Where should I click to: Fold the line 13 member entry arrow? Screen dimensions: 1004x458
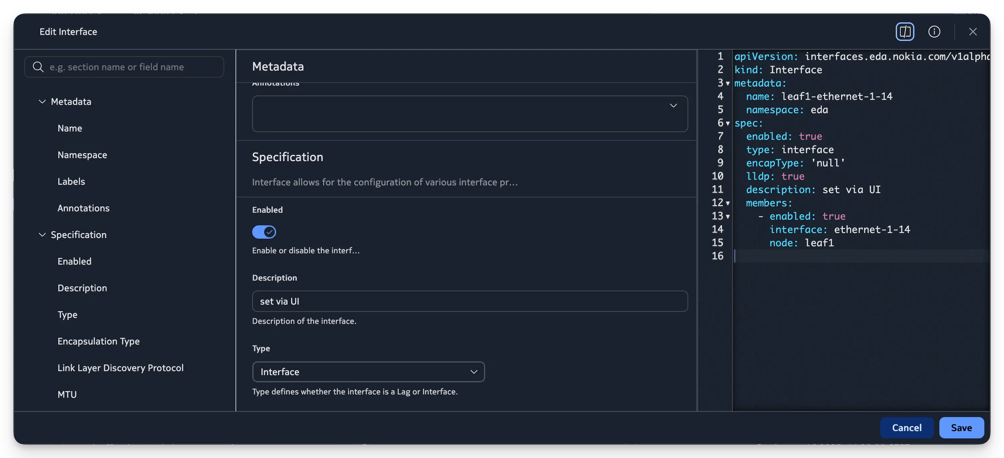pos(728,217)
